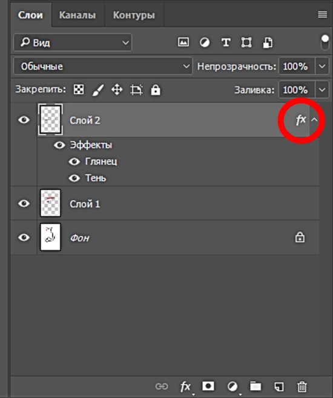Create a new layer via bottom icon
Viewport: 333px width, 398px height.
[x=279, y=386]
